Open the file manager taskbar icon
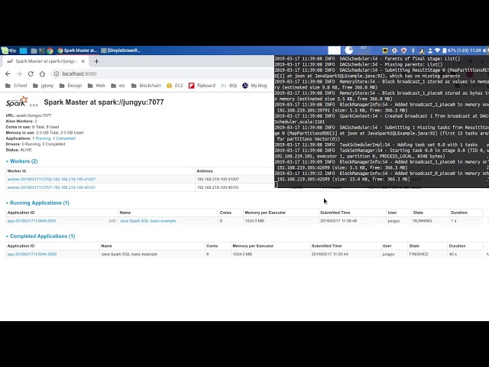The width and height of the screenshot is (489, 367). point(34,50)
